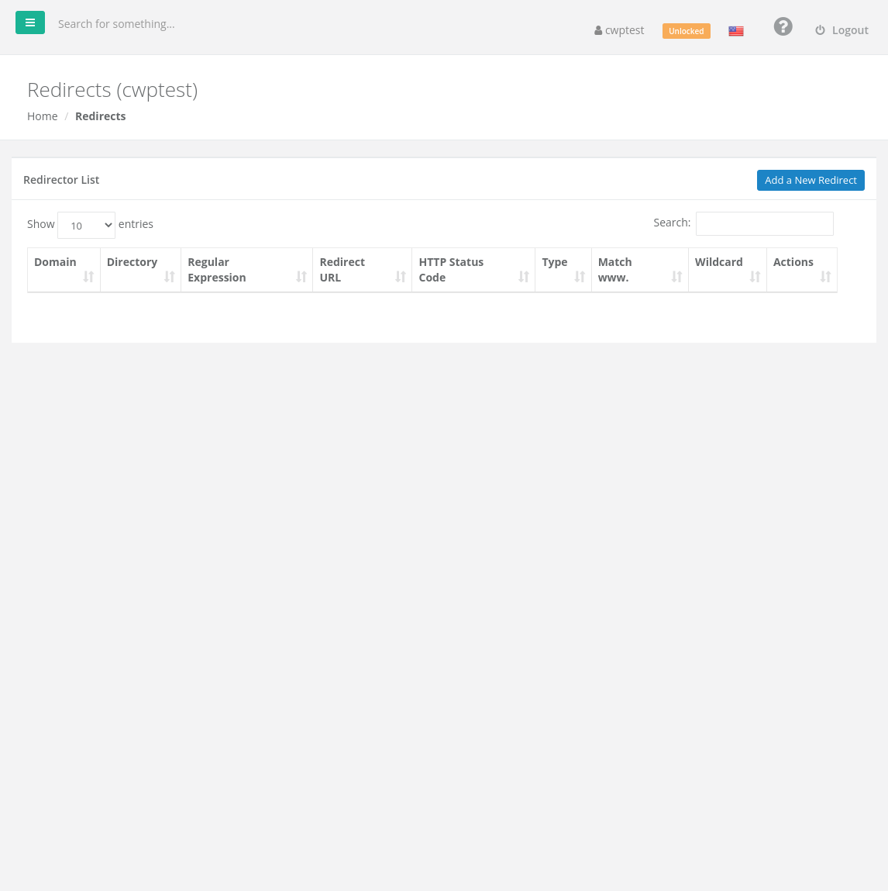Image resolution: width=888 pixels, height=891 pixels.
Task: Open the language flag selector
Action: point(736,31)
